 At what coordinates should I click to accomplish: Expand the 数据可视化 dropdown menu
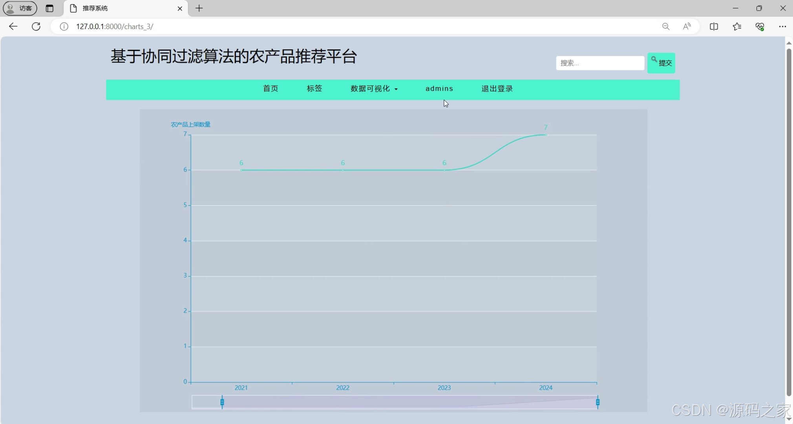click(374, 89)
